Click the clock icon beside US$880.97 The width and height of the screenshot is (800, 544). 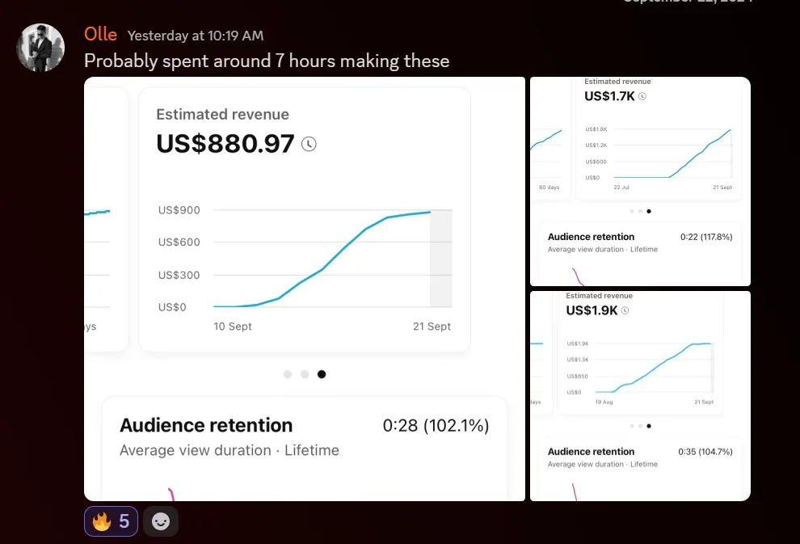coord(309,144)
